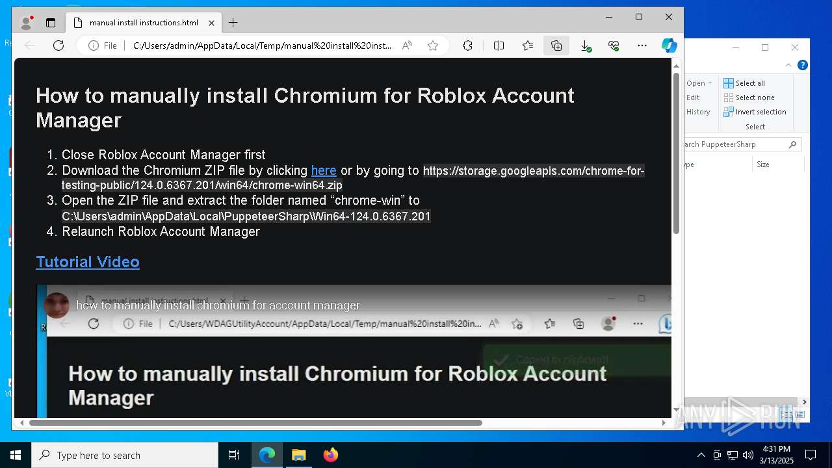Screen dimensions: 832x468
Task: Collapse the File Explorer ribbon
Action: pos(788,65)
